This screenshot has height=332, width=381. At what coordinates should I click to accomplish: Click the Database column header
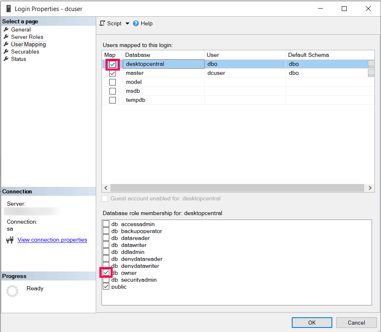[x=164, y=55]
